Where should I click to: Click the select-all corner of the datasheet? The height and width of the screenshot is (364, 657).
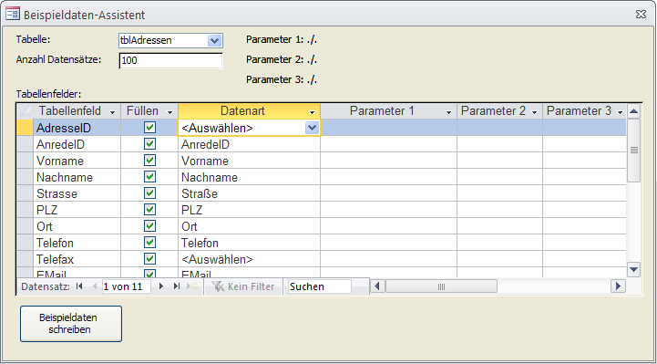25,111
